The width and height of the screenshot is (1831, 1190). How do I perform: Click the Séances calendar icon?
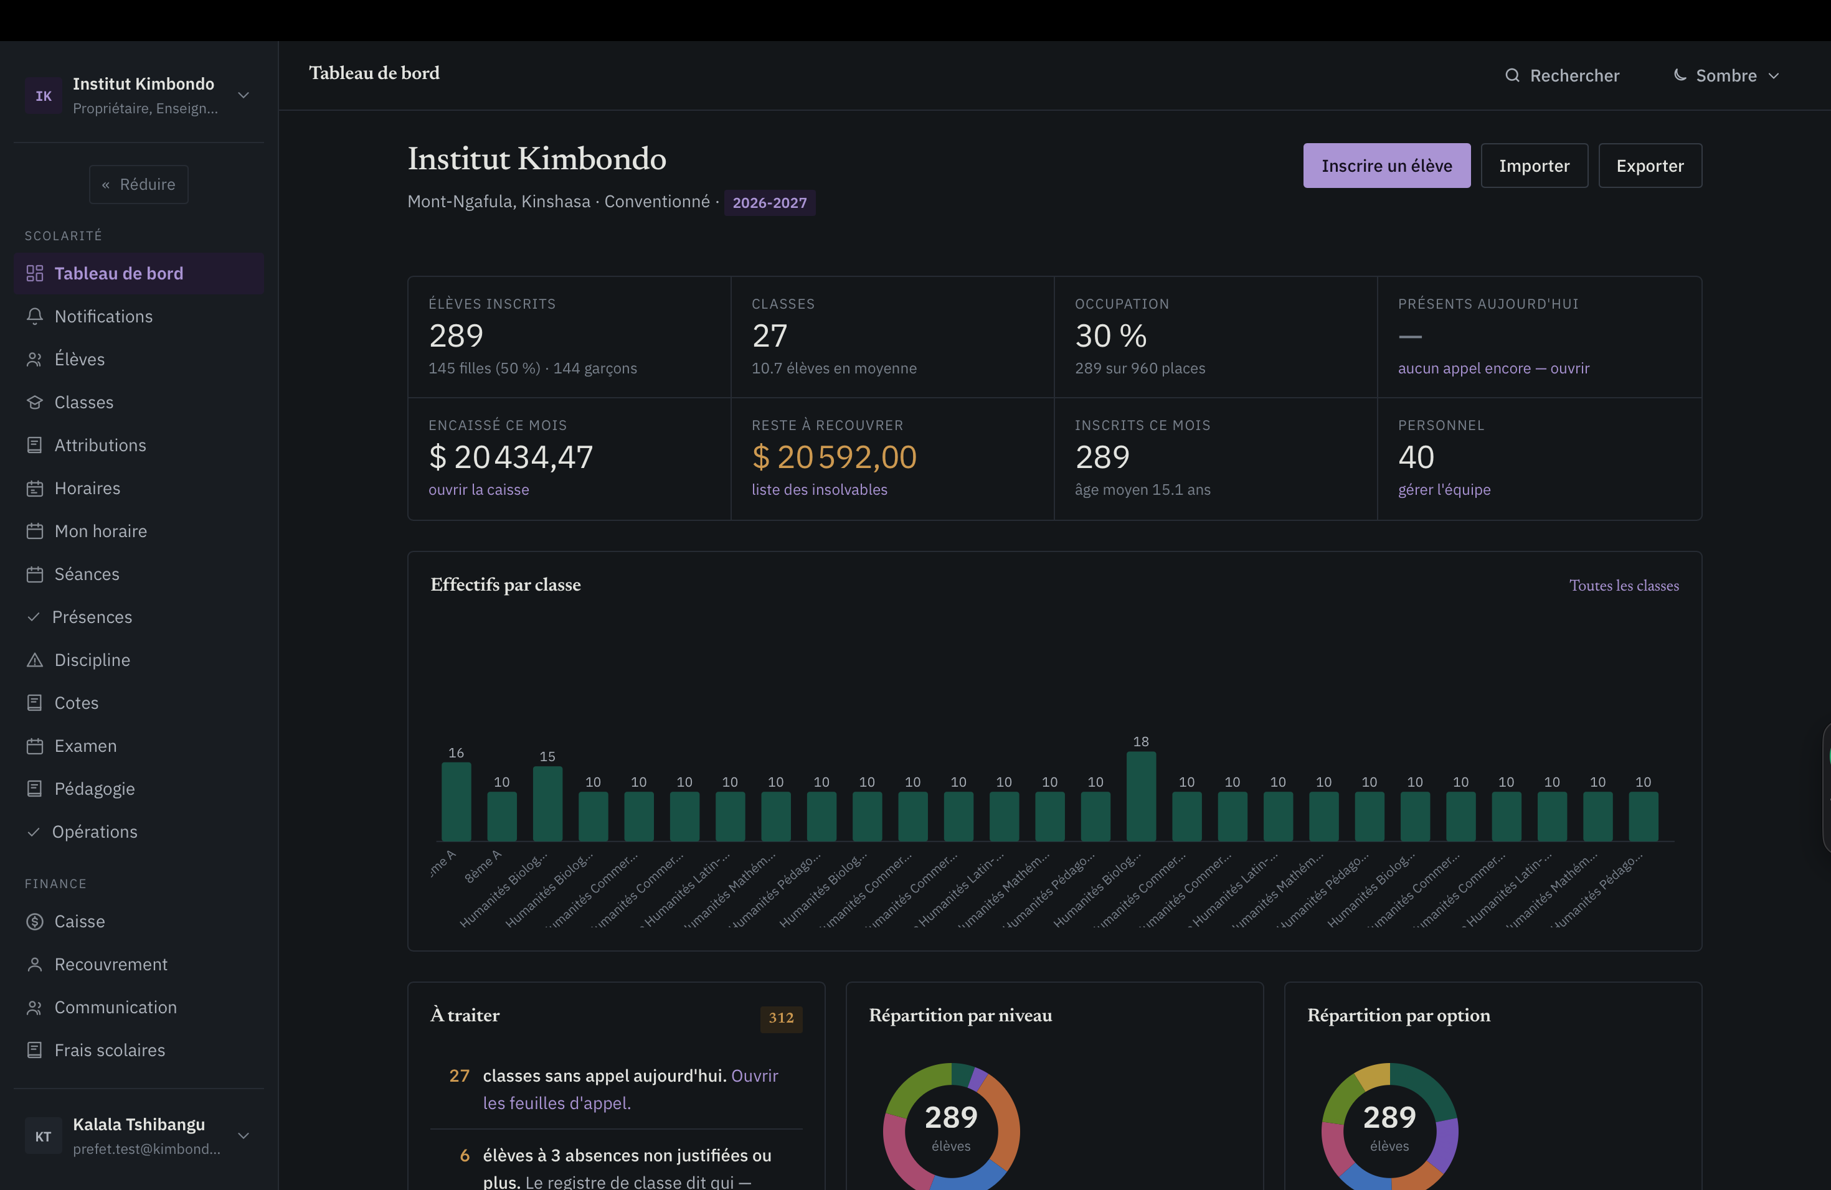pos(35,574)
